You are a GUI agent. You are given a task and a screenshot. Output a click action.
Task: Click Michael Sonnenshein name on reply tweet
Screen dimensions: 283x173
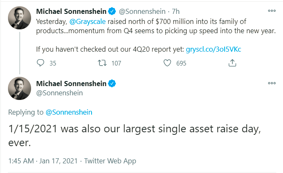(x=71, y=84)
